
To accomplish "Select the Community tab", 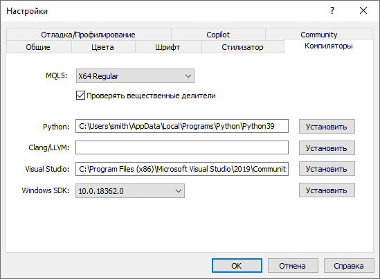I will click(x=318, y=35).
